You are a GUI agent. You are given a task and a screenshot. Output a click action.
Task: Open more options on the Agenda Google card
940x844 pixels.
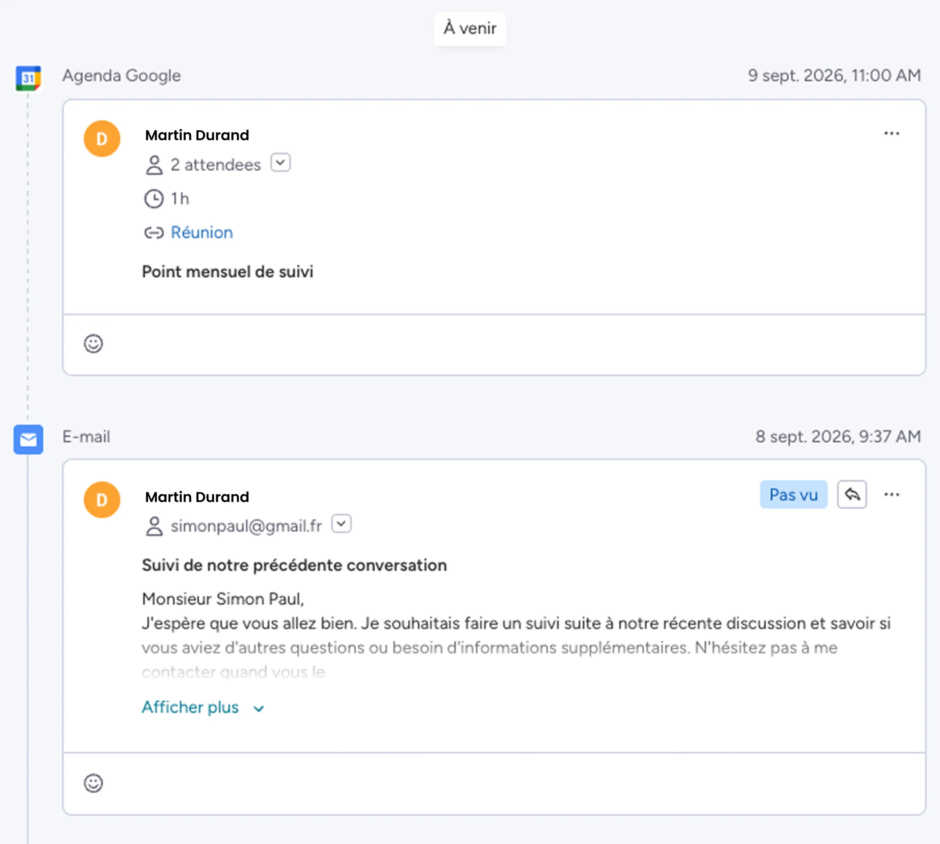tap(891, 134)
